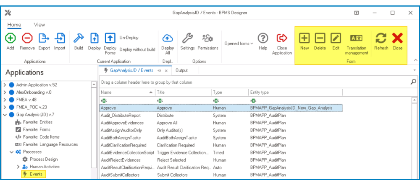Close the GapAnalysisJD / Events tab
Image resolution: width=420 pixels, height=180 pixels.
(x=166, y=71)
